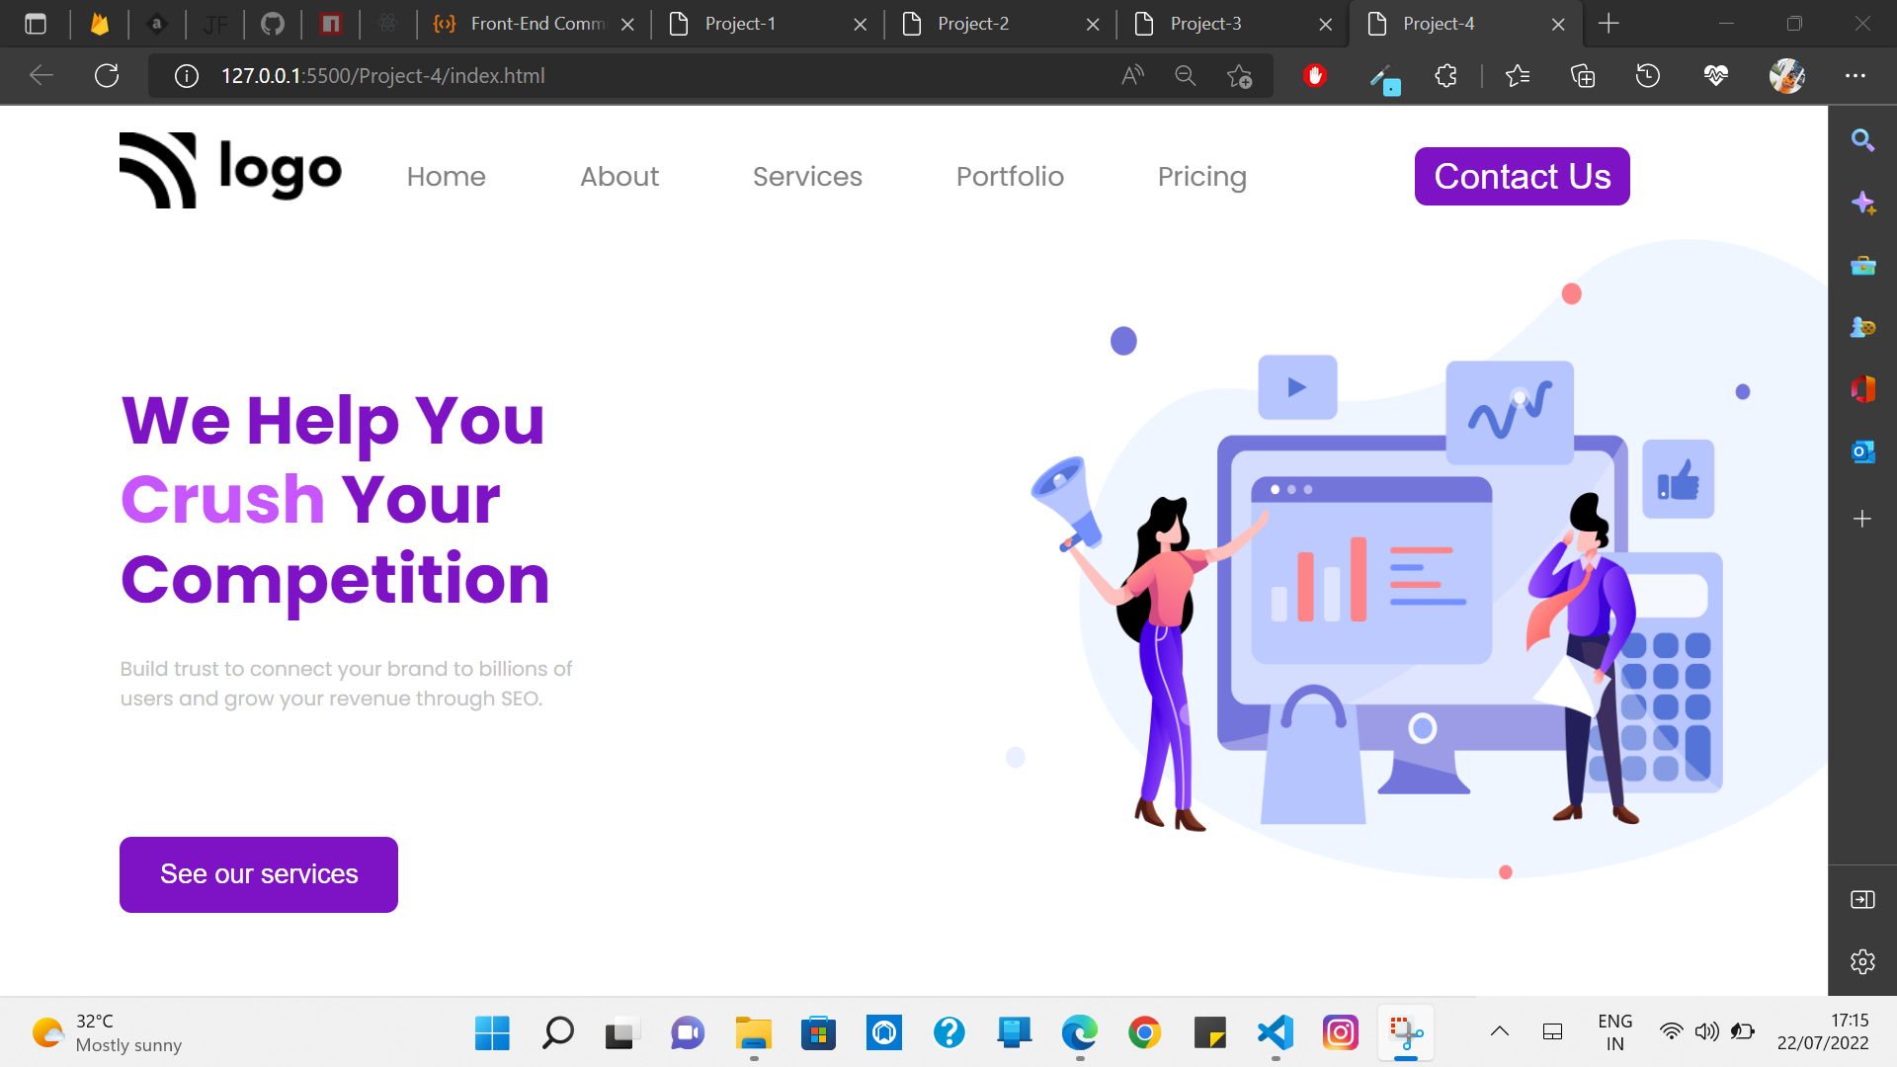
Task: Click the zoom out magnifier icon
Action: (1186, 75)
